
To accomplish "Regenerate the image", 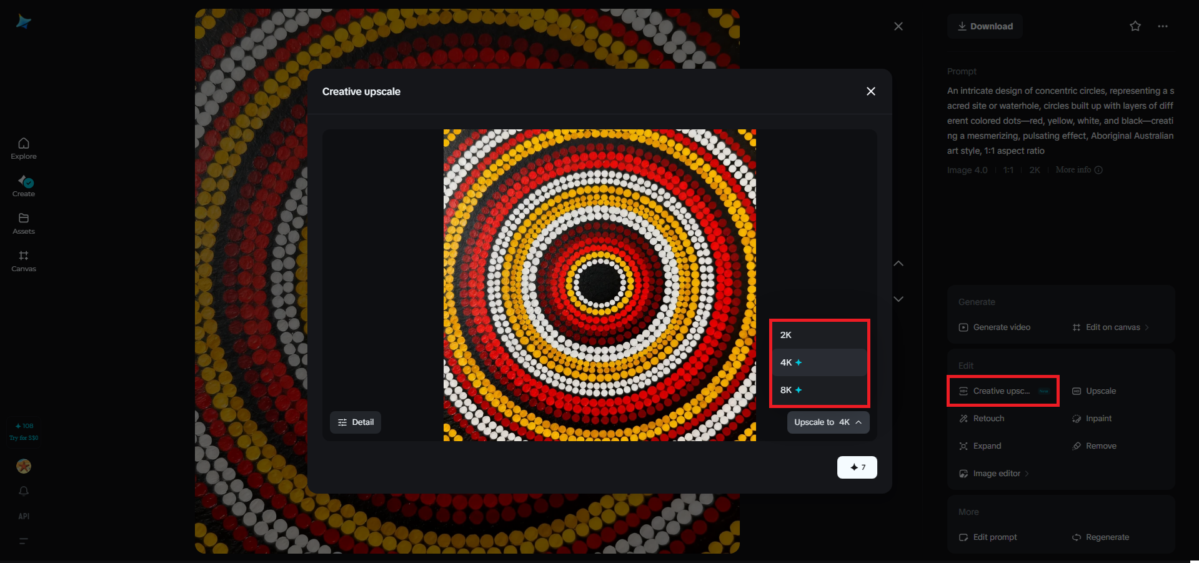I will tap(1100, 537).
